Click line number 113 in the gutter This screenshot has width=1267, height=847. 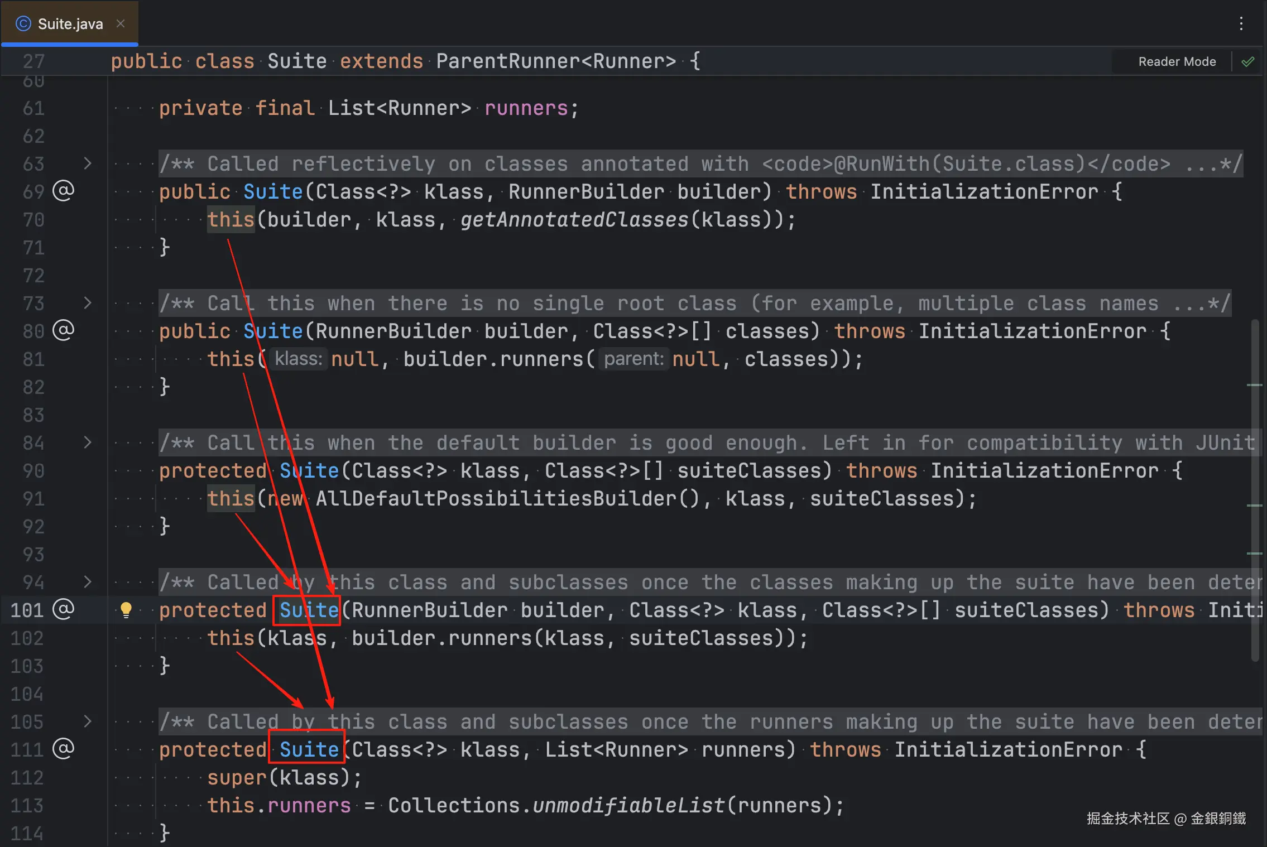click(27, 805)
